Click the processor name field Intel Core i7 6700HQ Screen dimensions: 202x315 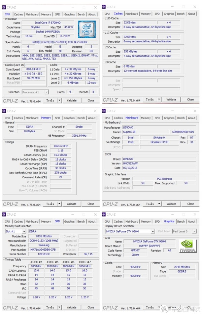click(48, 23)
